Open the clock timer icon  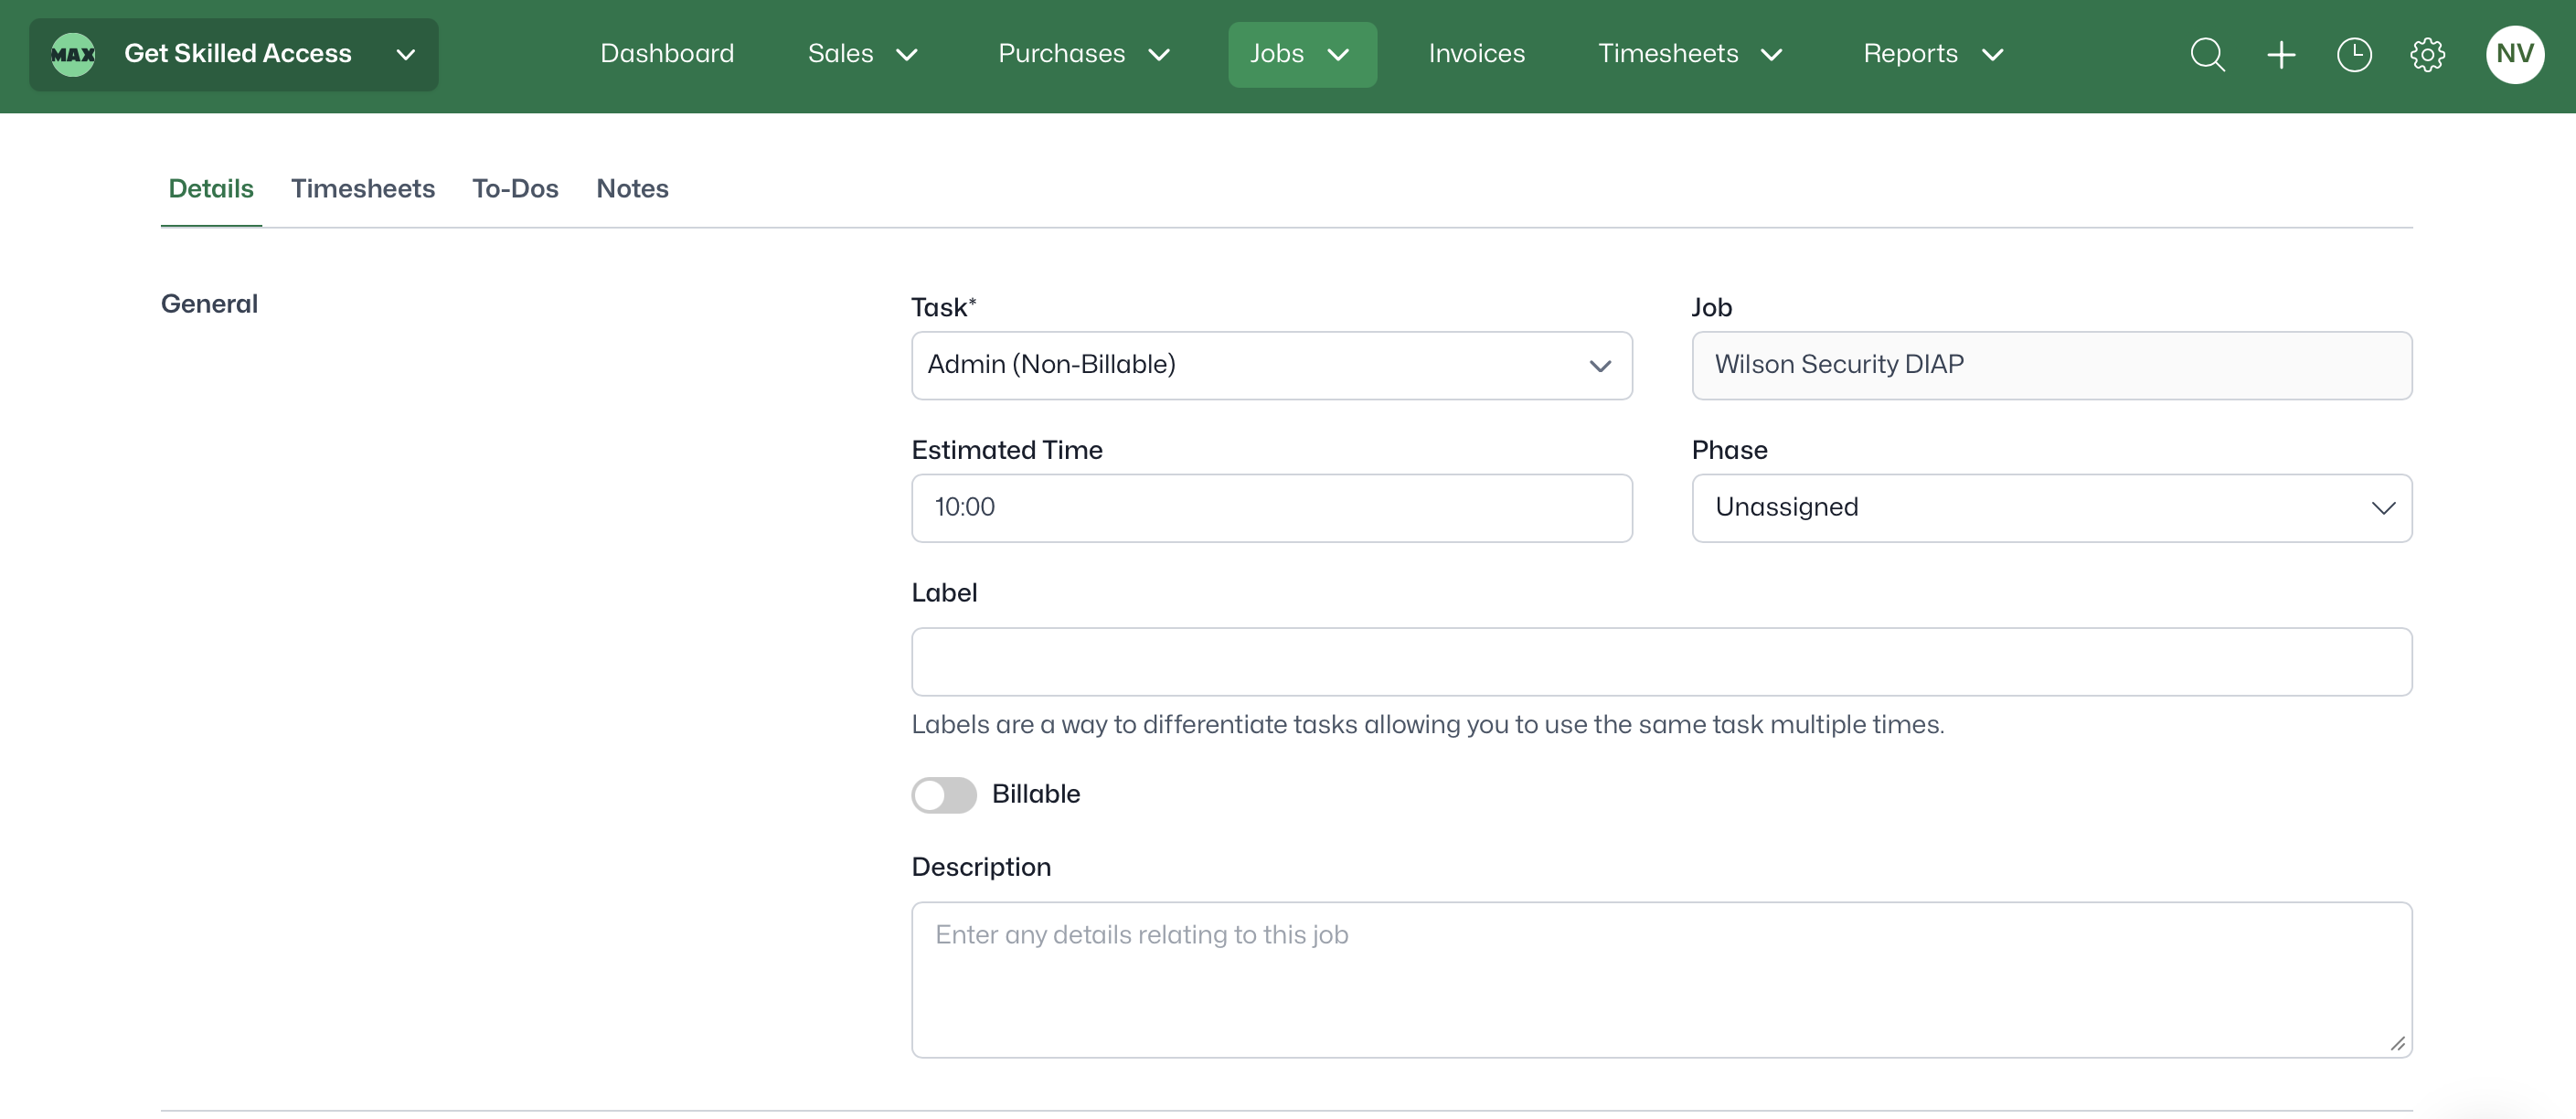2354,54
